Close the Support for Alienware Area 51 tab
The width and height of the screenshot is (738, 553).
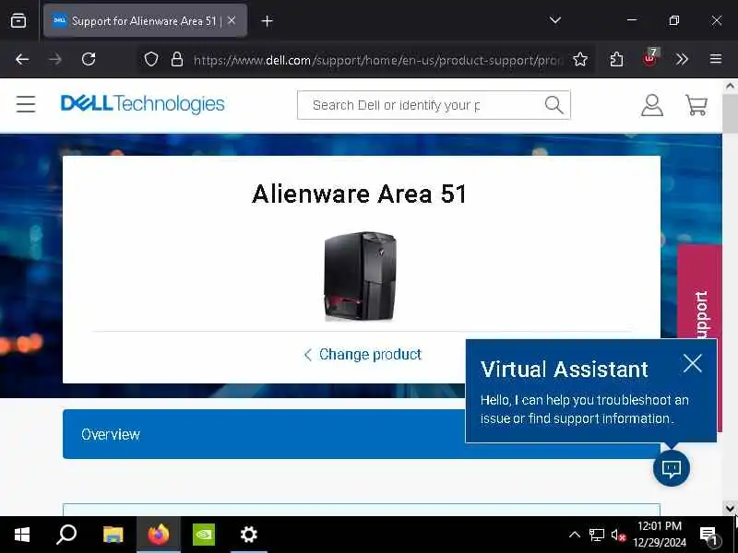[232, 20]
